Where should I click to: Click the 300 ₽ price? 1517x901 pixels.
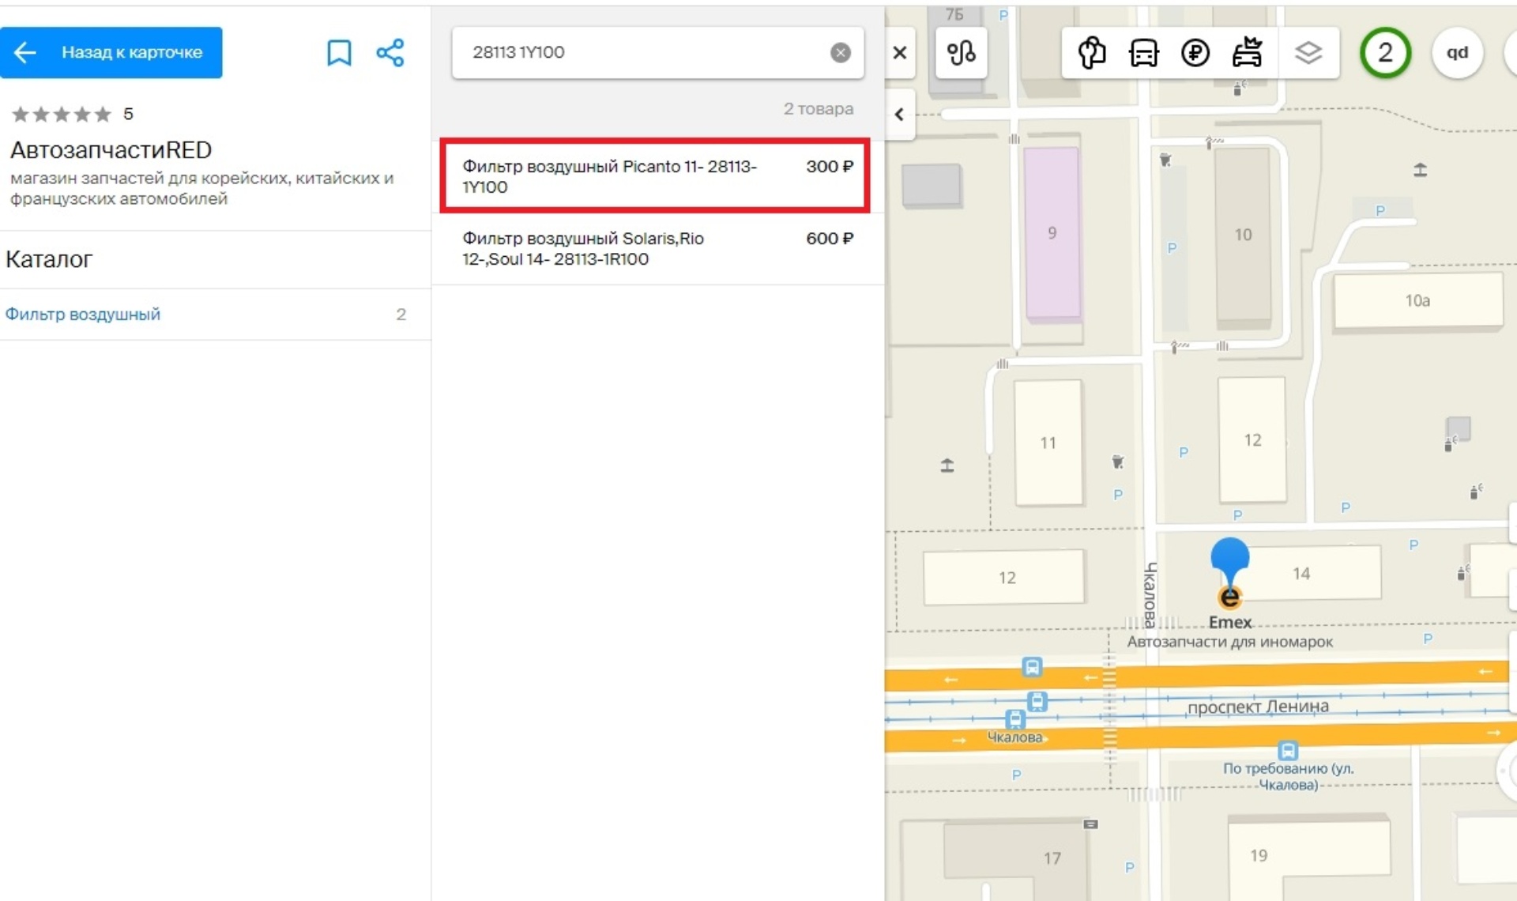[x=829, y=167]
